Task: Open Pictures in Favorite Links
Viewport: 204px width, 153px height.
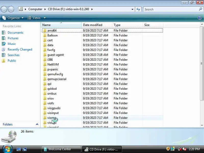Action: (13, 38)
